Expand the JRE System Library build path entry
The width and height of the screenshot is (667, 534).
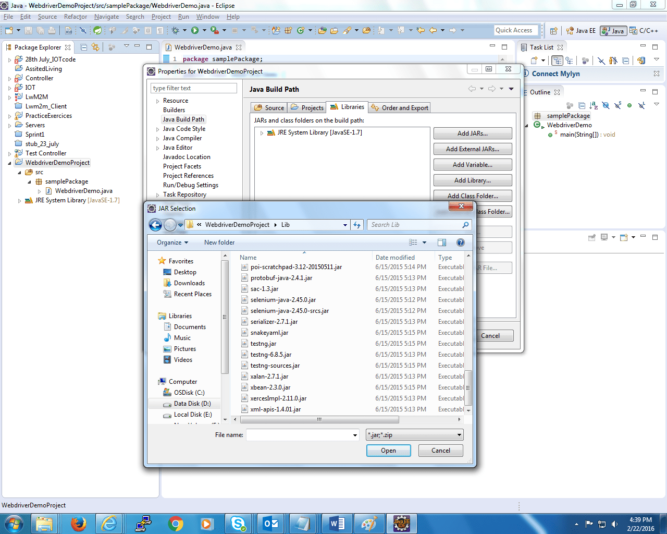tap(262, 133)
